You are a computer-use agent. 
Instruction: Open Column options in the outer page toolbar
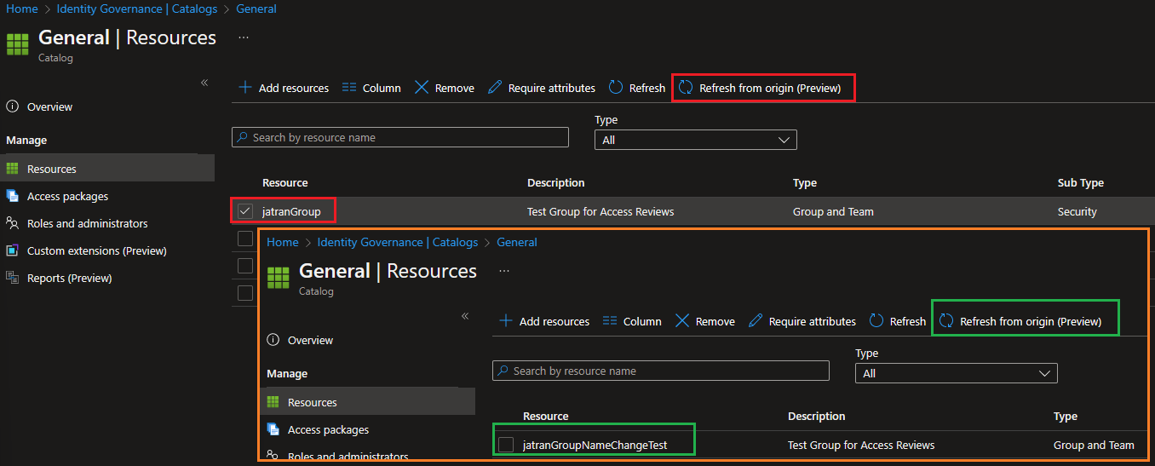371,88
